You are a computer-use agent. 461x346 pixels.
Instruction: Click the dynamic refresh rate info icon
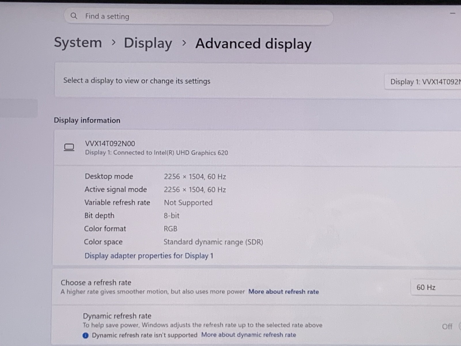point(86,335)
